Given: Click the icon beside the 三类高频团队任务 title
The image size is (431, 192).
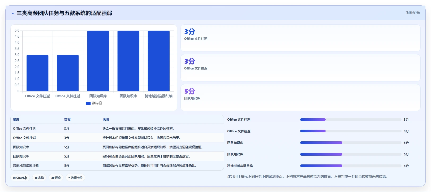Looking at the screenshot, I should coord(12,13).
